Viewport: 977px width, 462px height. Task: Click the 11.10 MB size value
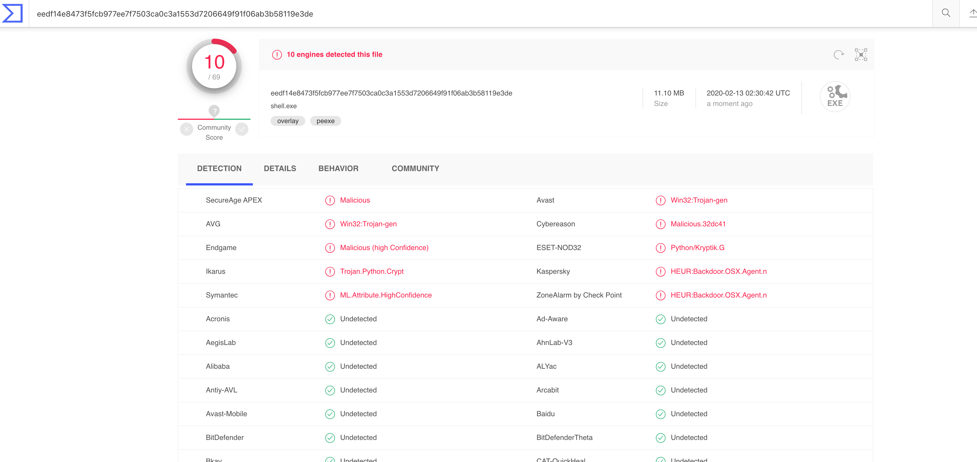point(669,93)
